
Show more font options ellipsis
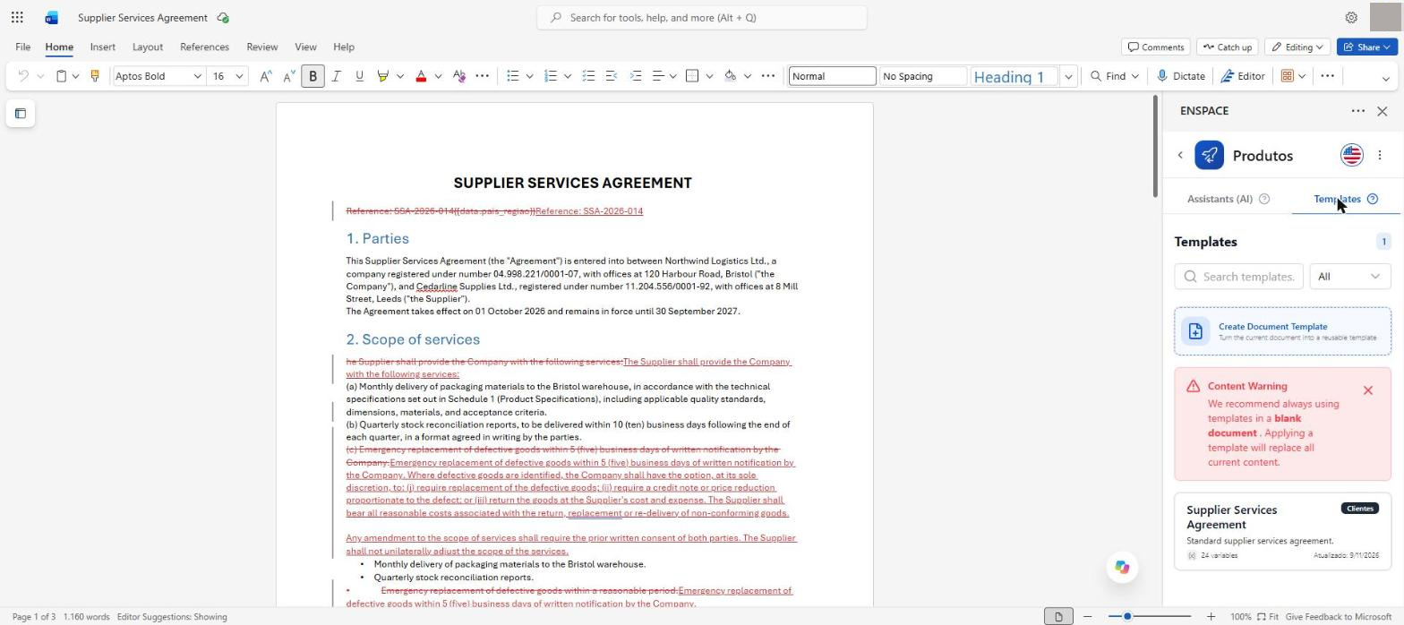(482, 76)
